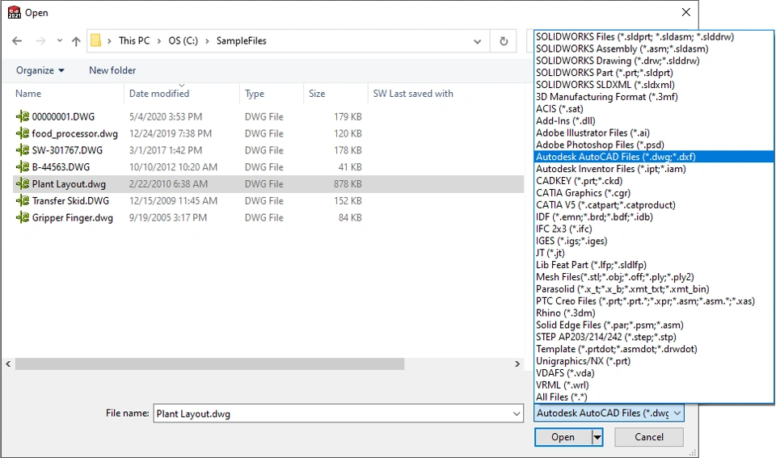Image resolution: width=776 pixels, height=458 pixels.
Task: Open the recent locations chevron
Action: point(59,41)
